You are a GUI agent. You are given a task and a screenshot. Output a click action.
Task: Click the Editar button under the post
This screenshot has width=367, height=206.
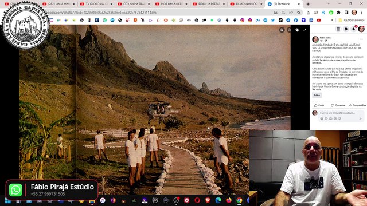317,96
